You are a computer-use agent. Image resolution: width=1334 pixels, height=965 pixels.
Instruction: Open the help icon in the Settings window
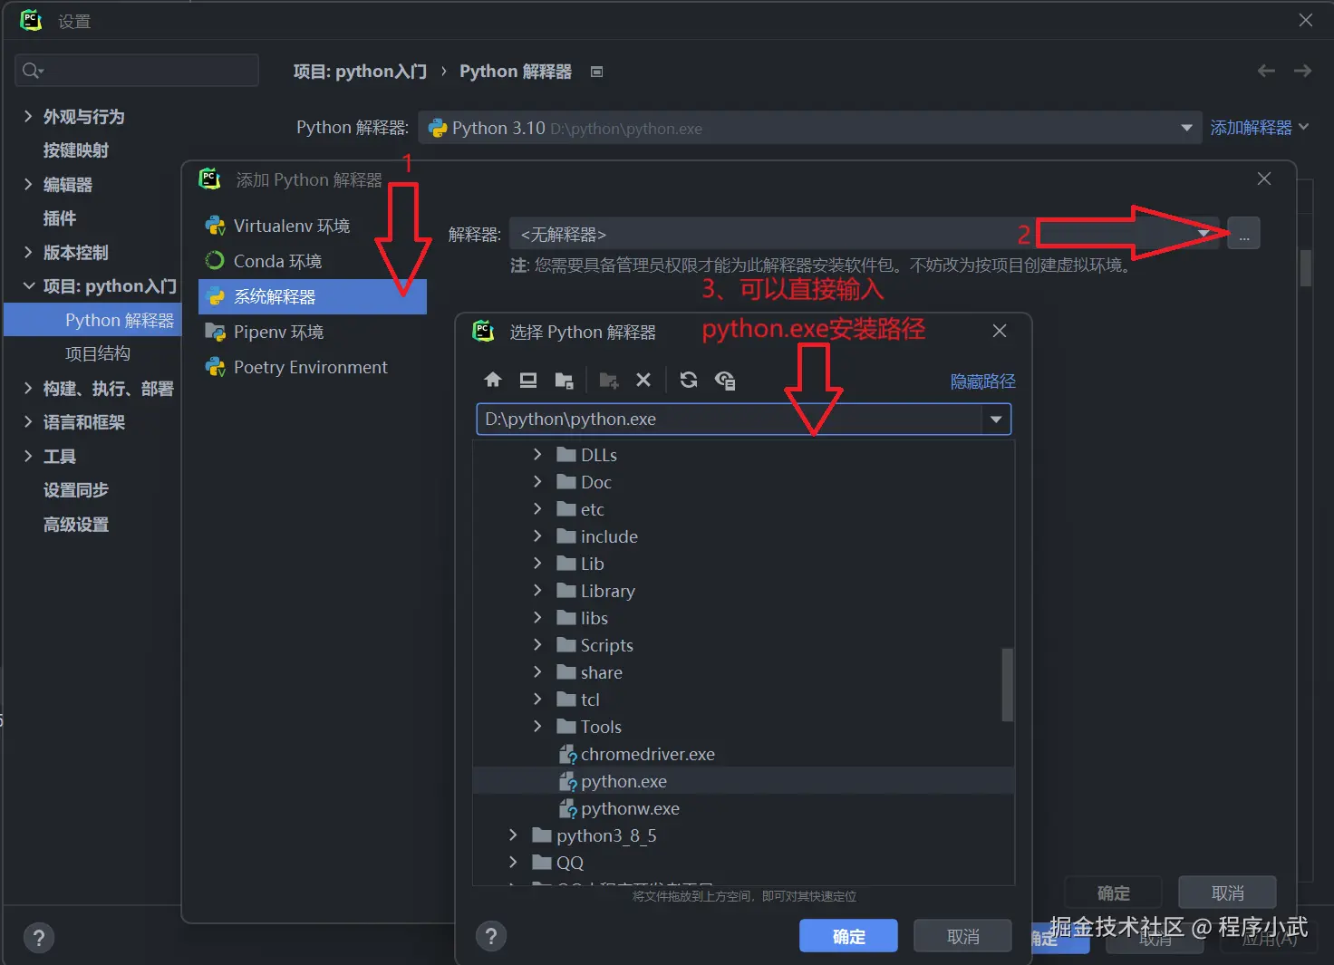pyautogui.click(x=39, y=938)
